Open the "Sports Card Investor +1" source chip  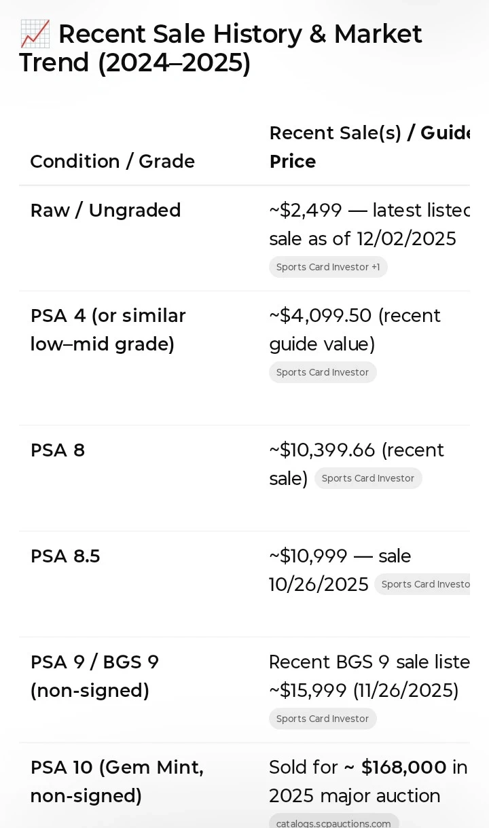pos(328,267)
